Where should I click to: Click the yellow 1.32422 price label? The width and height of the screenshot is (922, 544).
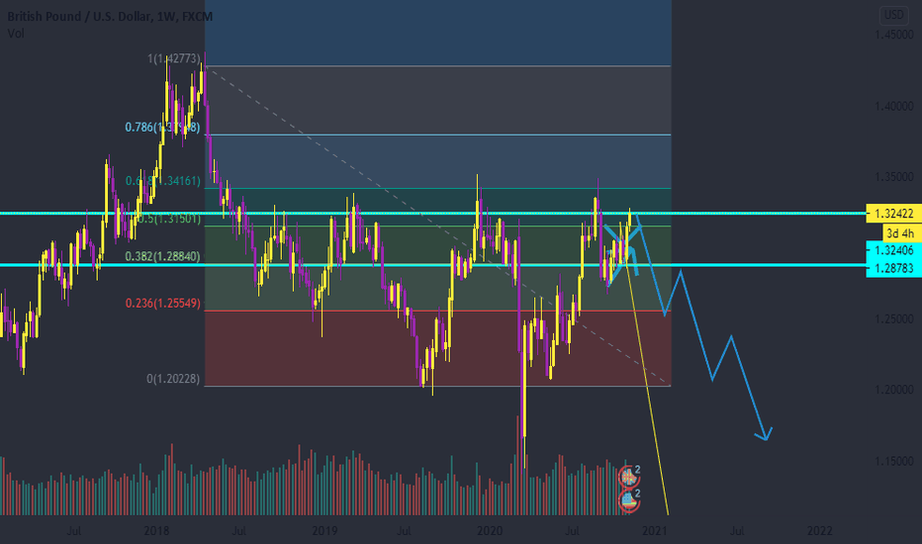pos(893,214)
